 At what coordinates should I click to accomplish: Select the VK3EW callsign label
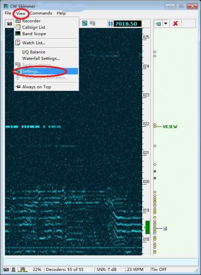[x=170, y=127]
